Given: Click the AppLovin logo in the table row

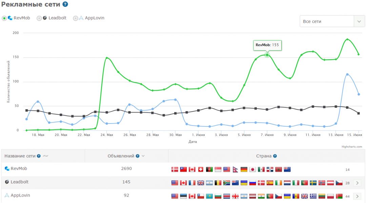Looking at the screenshot, I should [x=7, y=195].
